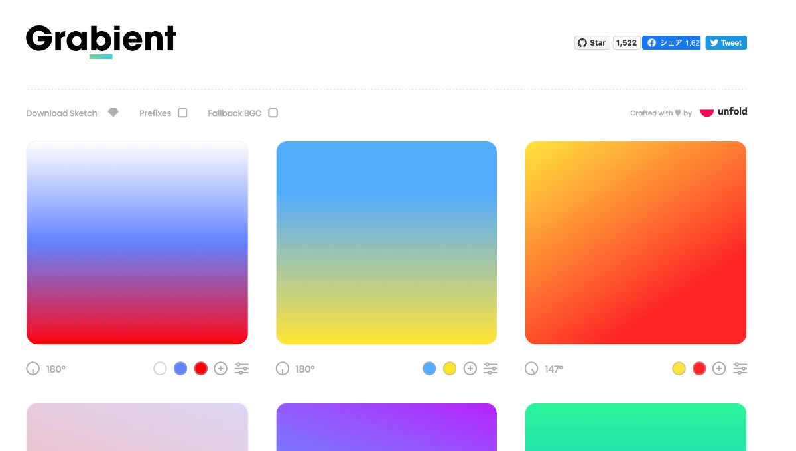Select yellow swatch of the 147° gradient

[679, 369]
